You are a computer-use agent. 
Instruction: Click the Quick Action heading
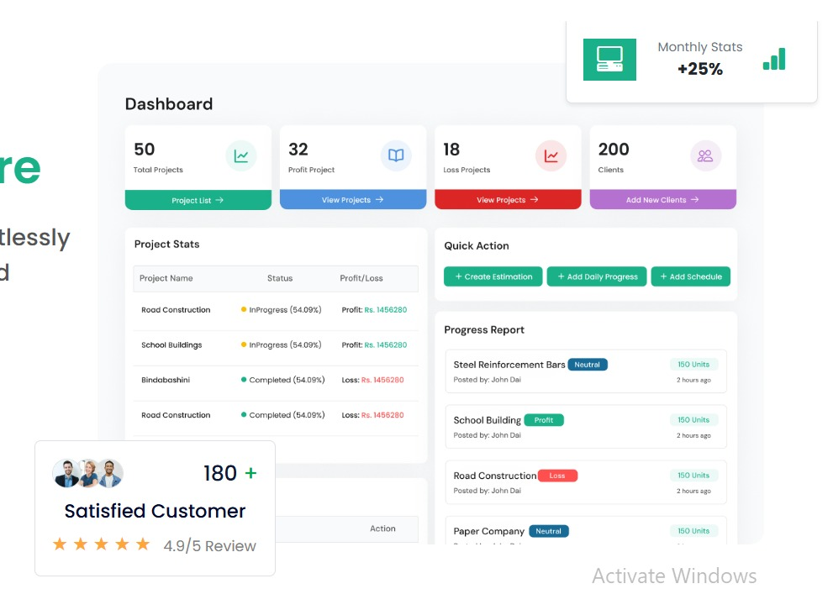point(477,246)
